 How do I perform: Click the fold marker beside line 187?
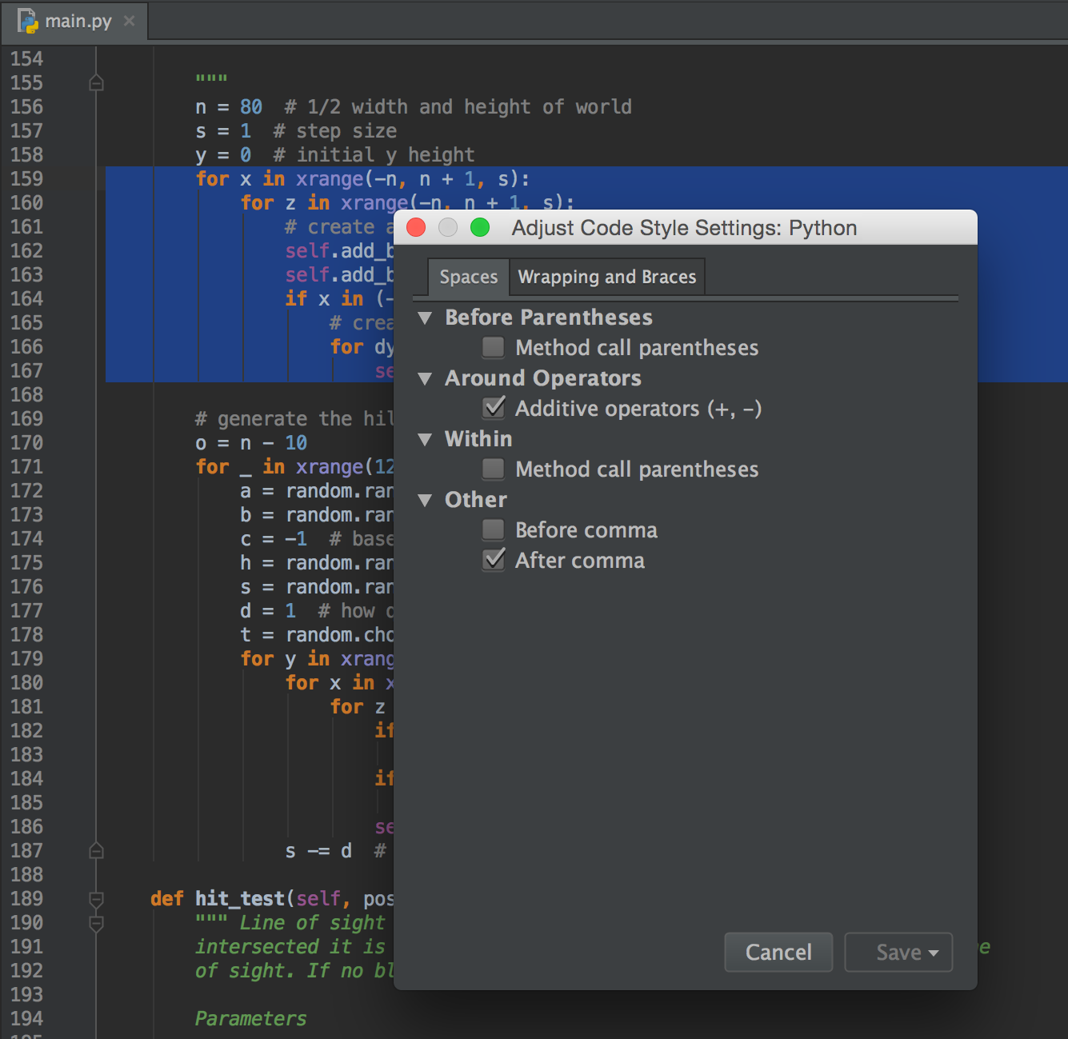tap(96, 850)
